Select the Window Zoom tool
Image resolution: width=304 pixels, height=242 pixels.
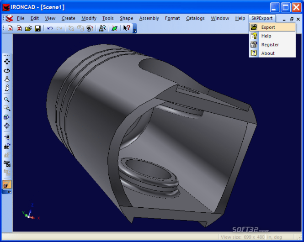pyautogui.click(x=7, y=108)
